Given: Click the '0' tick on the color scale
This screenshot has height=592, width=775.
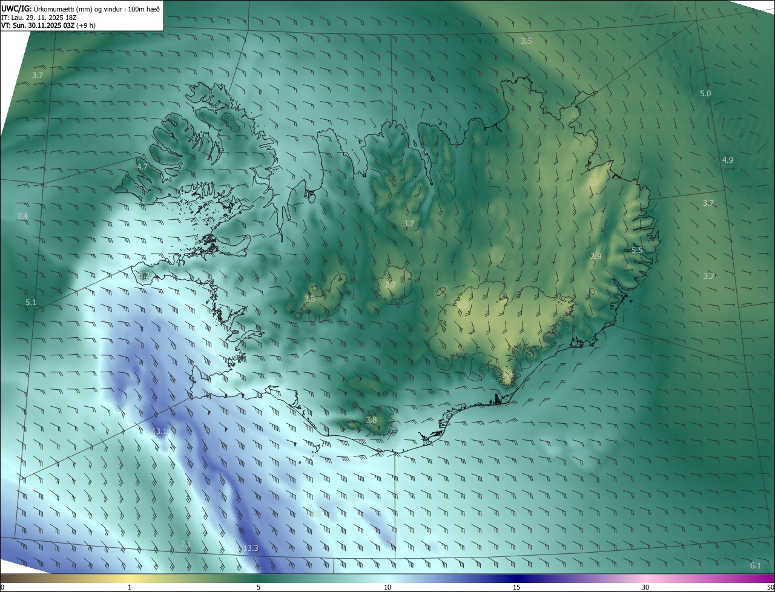Looking at the screenshot, I should pos(2,588).
